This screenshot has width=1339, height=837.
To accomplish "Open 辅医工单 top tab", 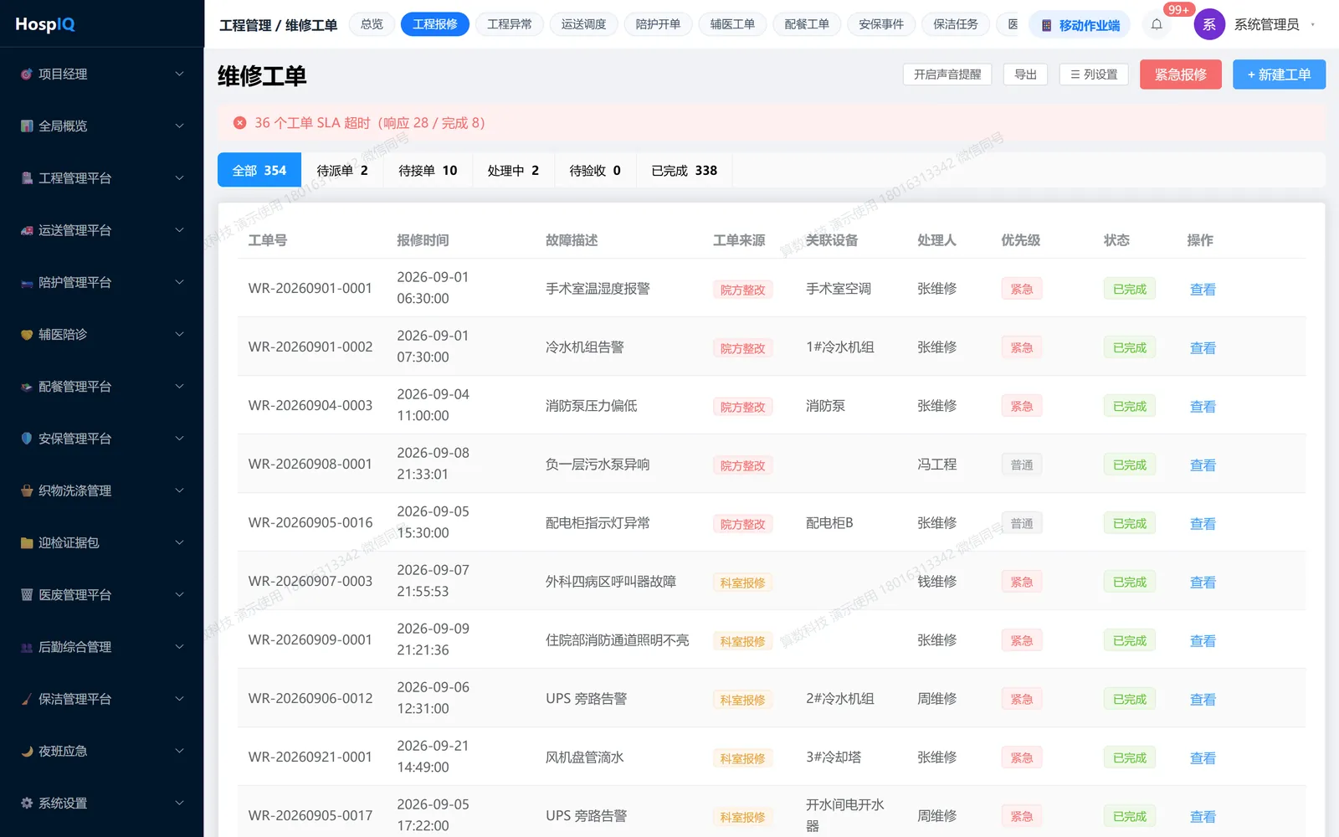I will 732,24.
